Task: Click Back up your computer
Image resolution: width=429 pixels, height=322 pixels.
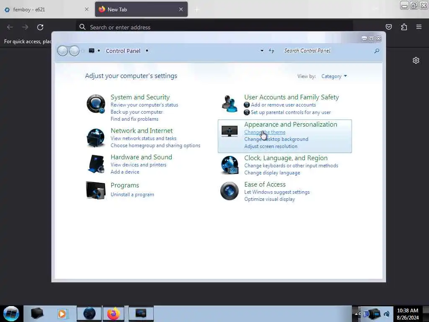Action: click(x=137, y=112)
